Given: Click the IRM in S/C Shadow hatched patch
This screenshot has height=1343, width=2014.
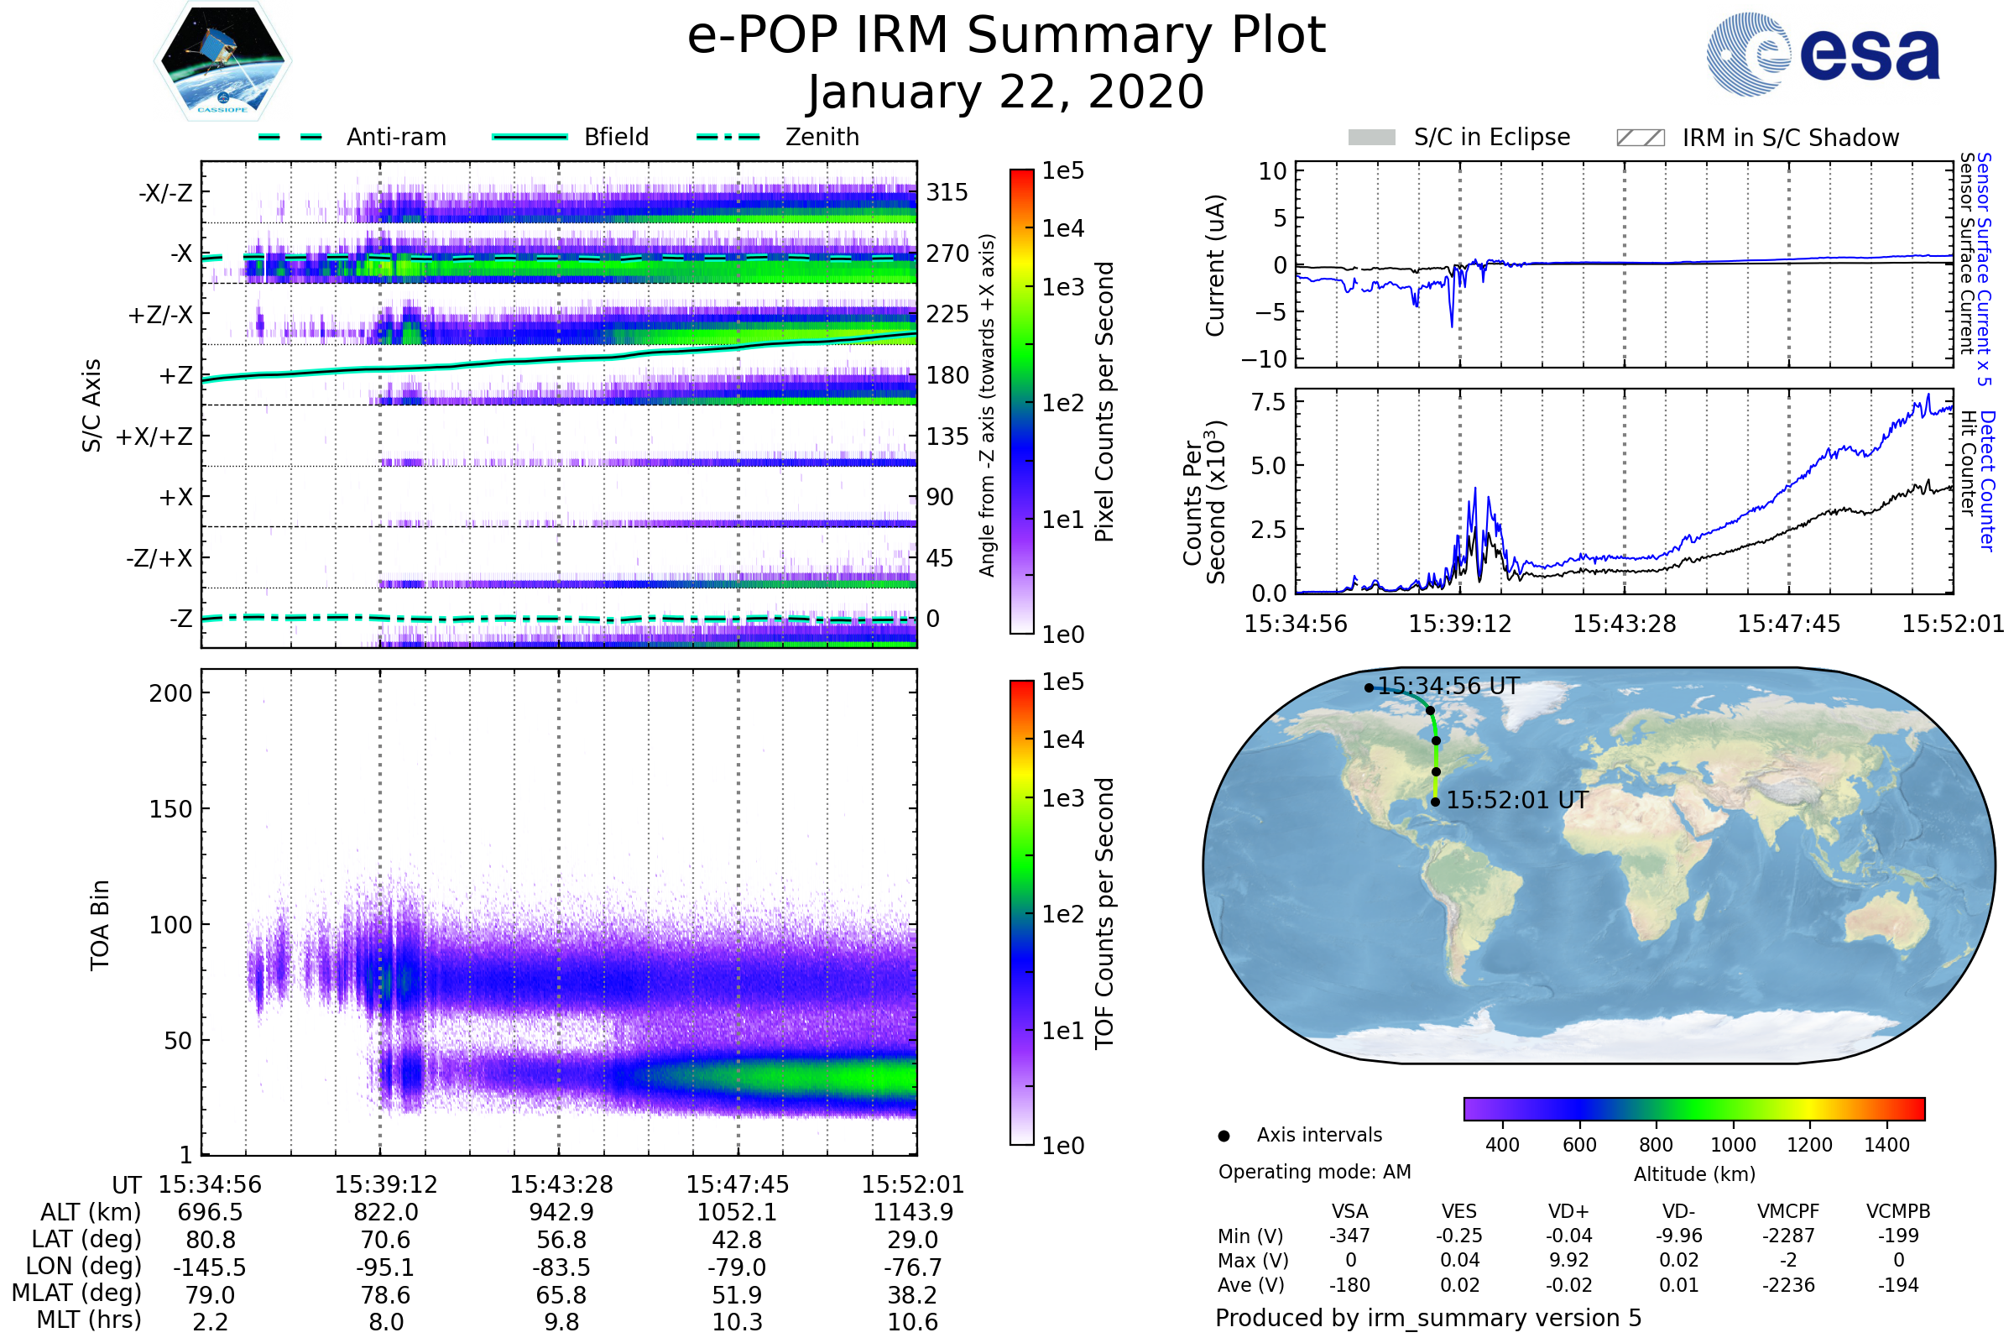Looking at the screenshot, I should (x=1641, y=138).
